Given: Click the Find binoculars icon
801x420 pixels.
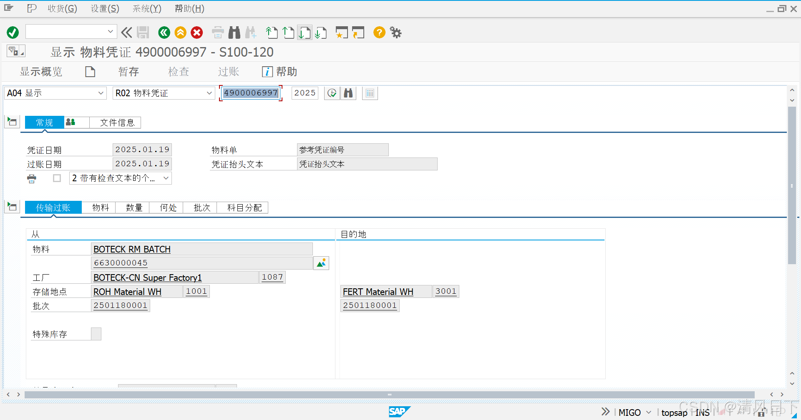Looking at the screenshot, I should [234, 32].
